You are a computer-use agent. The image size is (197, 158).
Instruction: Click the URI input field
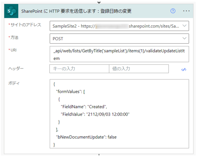click(119, 54)
